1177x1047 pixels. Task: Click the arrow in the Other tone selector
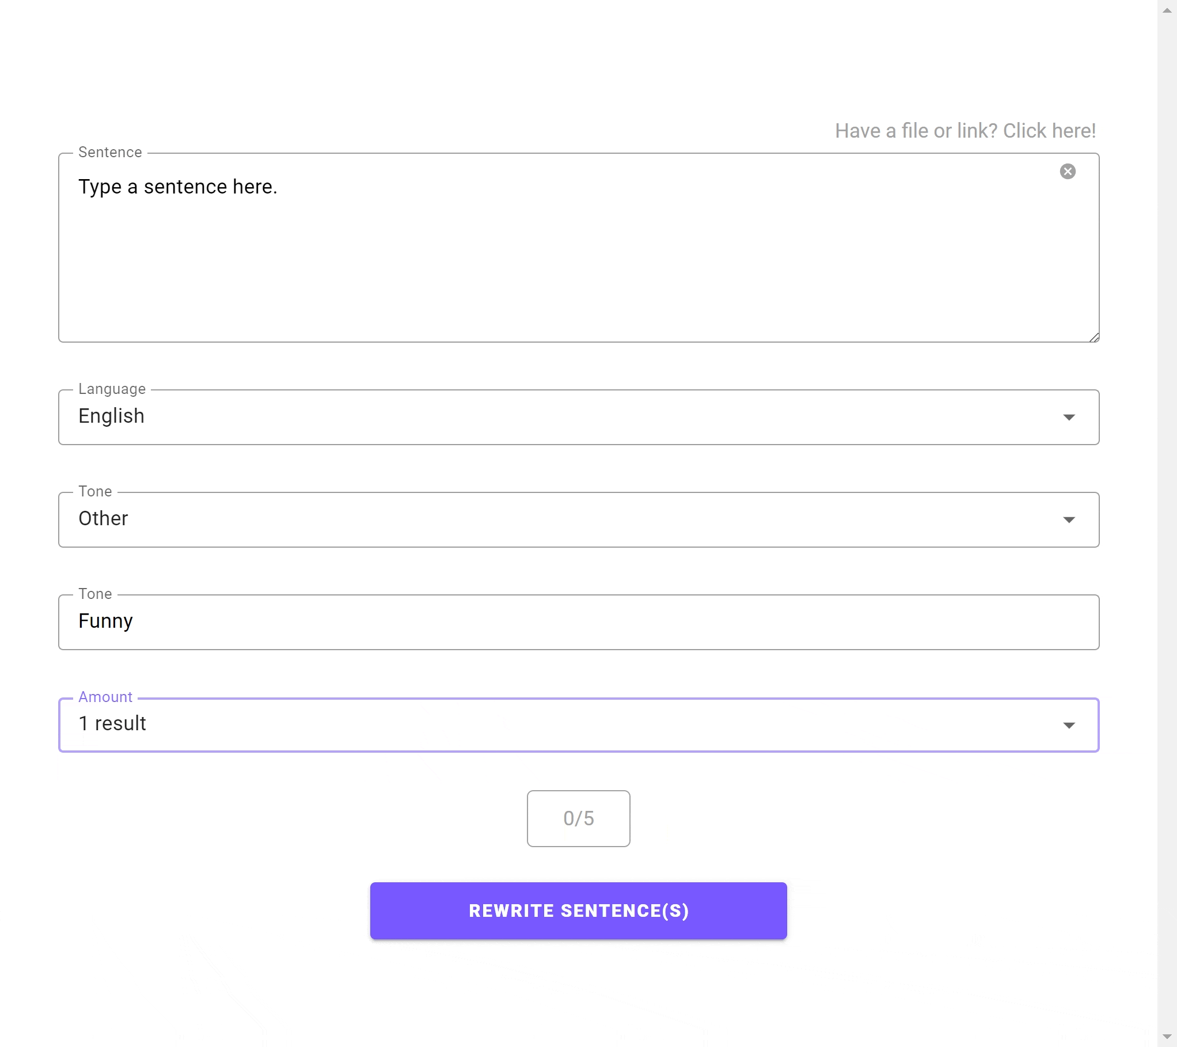(x=1069, y=520)
